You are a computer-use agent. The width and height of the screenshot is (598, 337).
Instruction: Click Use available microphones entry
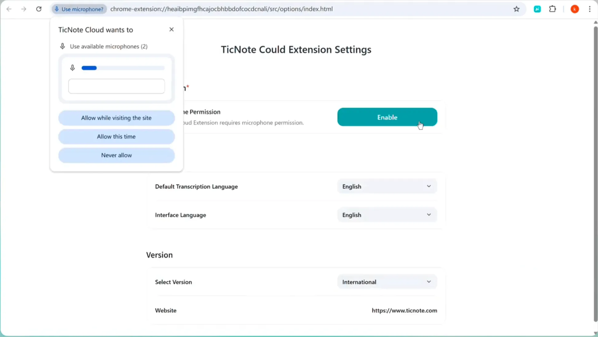tap(109, 46)
